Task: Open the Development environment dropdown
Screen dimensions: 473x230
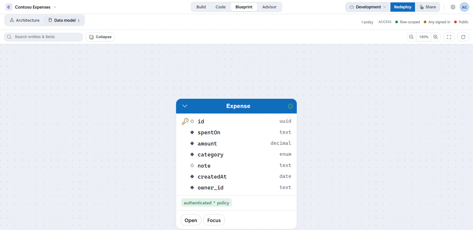Action: 368,7
